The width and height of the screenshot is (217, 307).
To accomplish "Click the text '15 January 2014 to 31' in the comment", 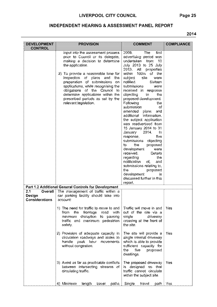I will click(142, 128).
